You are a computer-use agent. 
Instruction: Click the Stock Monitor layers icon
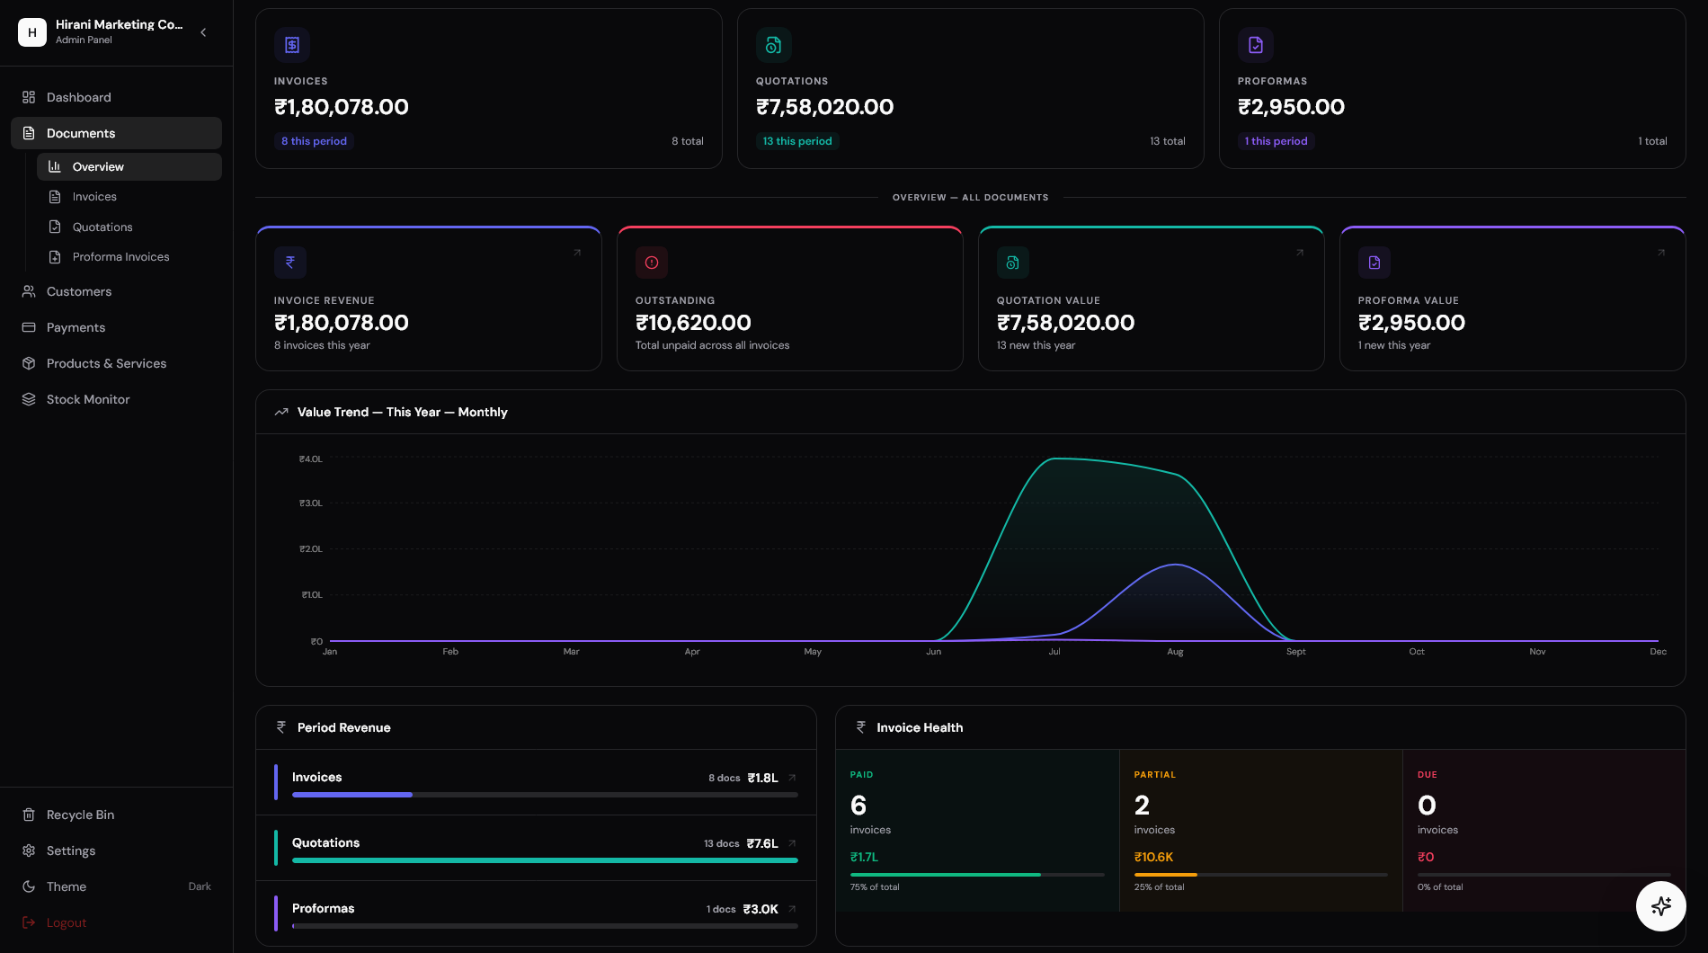[29, 399]
